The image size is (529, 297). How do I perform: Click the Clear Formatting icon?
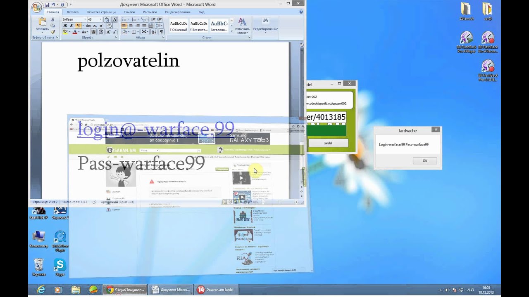[110, 26]
